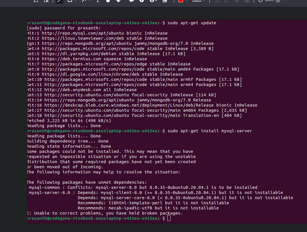Image resolution: width=307 pixels, height=232 pixels.
Task: Choose the rectangle shape tool
Action: (x=69, y=1)
